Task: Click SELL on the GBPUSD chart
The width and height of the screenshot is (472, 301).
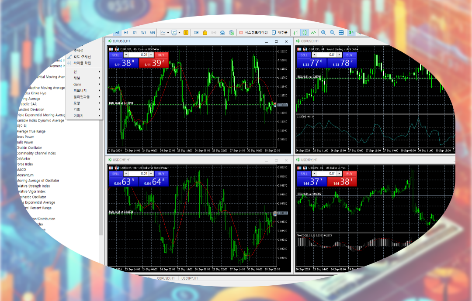Action: pos(304,55)
